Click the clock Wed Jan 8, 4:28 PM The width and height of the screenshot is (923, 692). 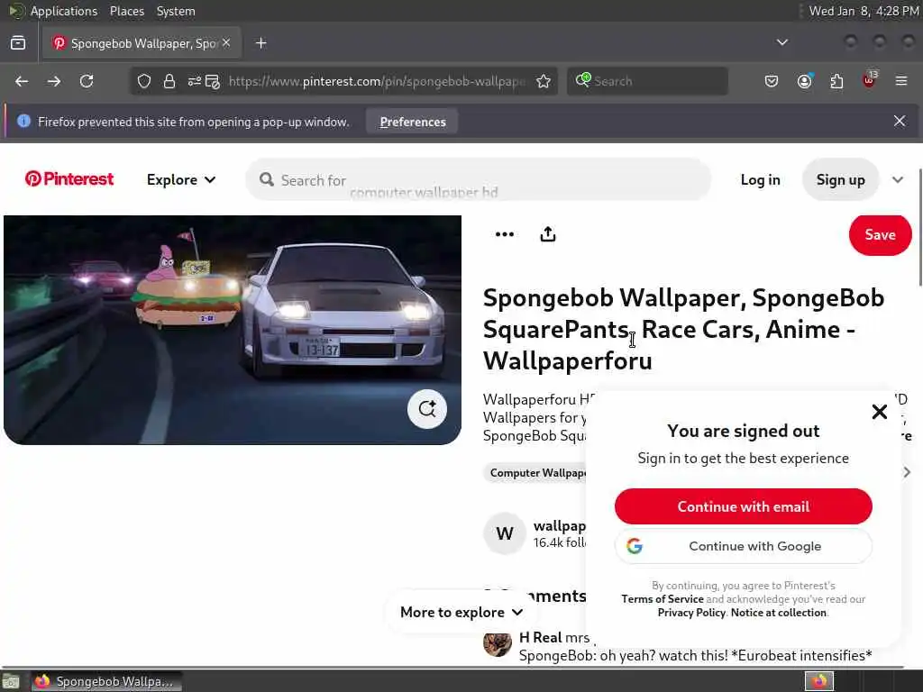864,11
